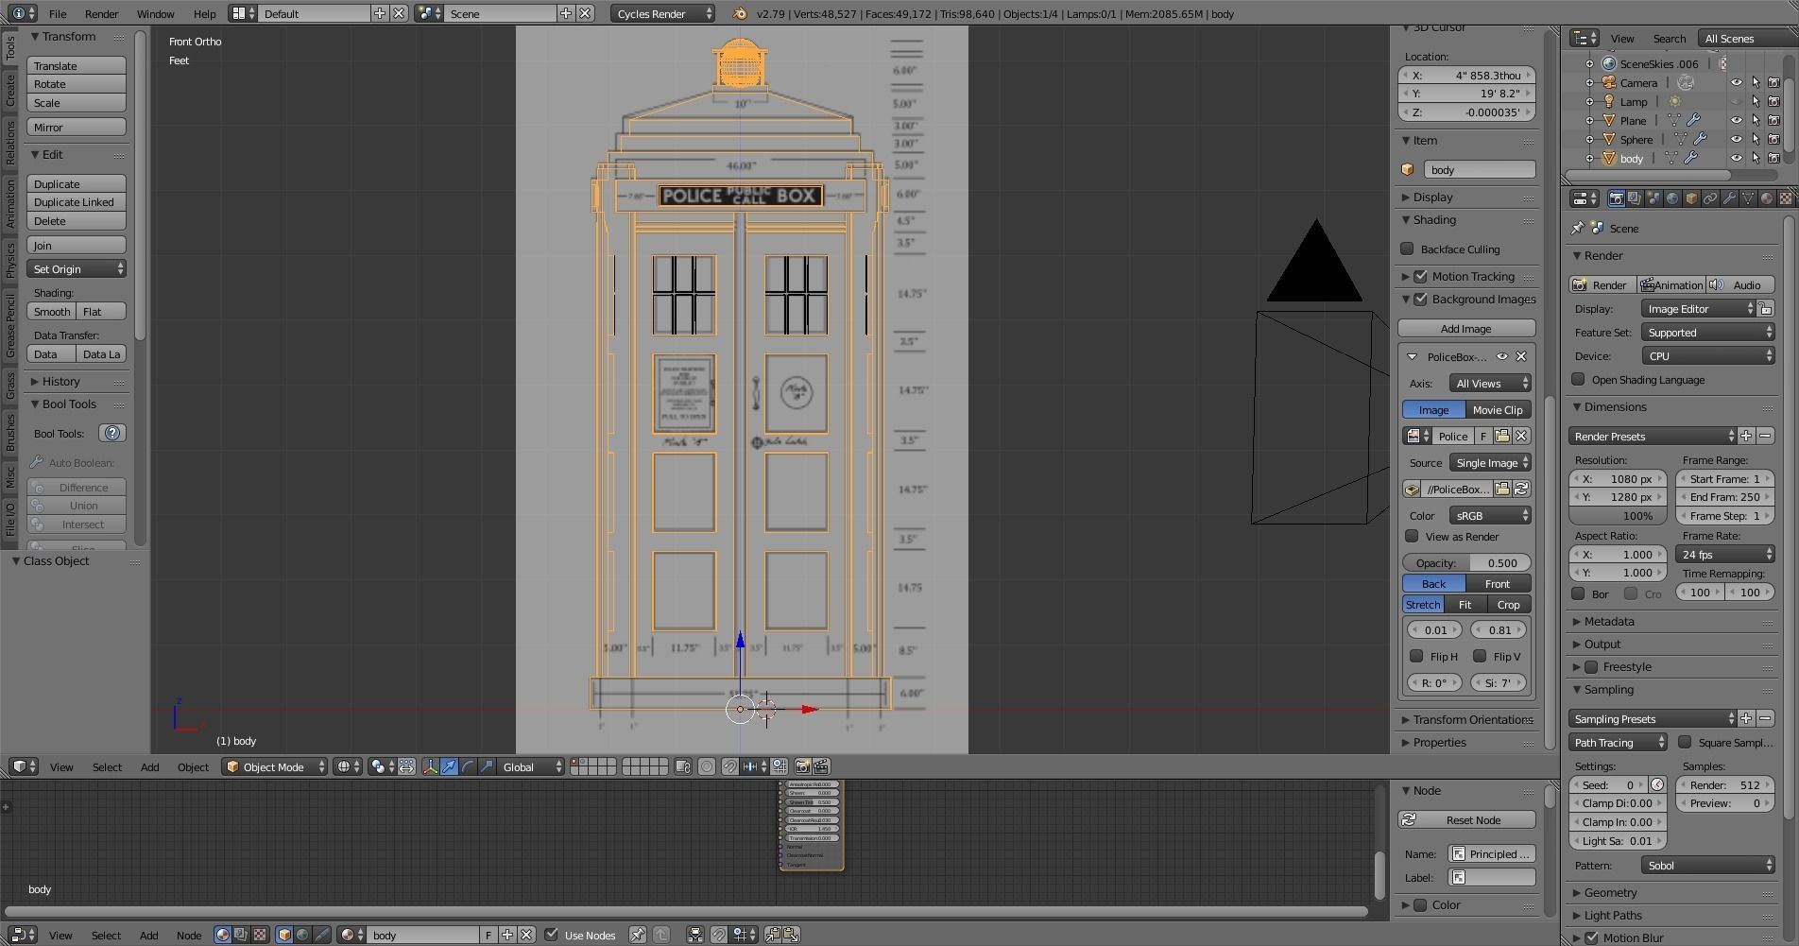
Task: Toggle Use Nodes checkbox in node editor
Action: point(552,935)
